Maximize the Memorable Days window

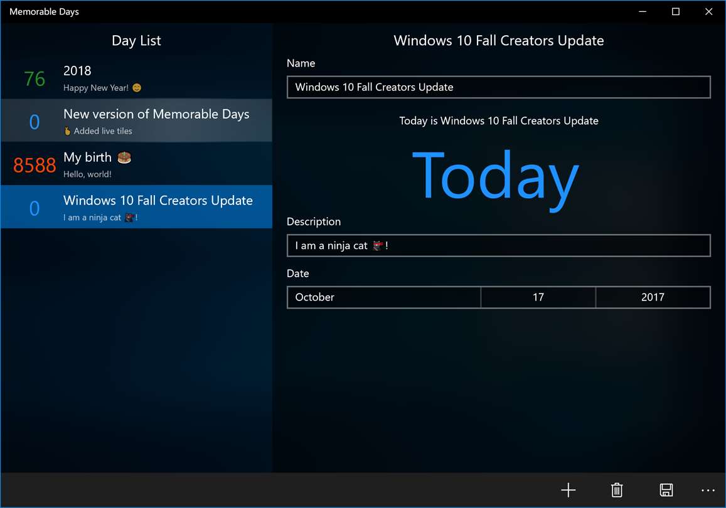point(676,11)
